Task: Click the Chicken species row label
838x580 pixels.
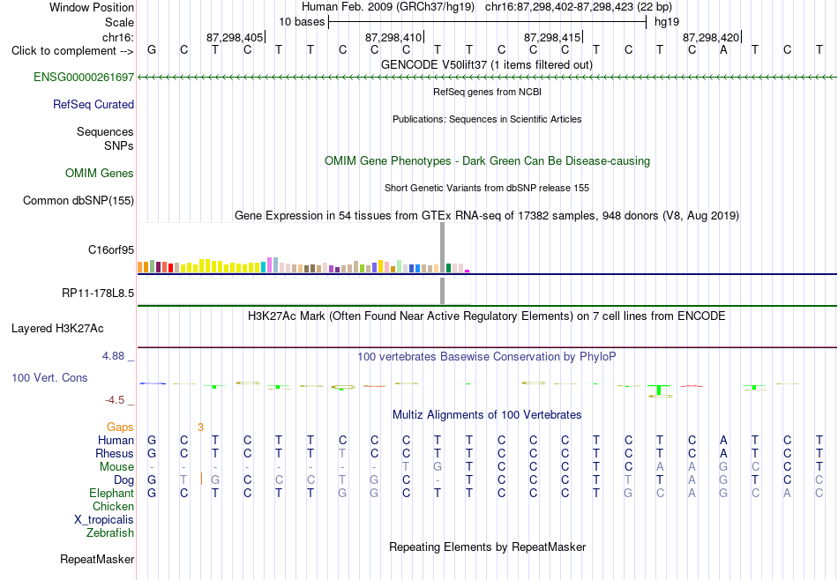Action: (x=113, y=506)
